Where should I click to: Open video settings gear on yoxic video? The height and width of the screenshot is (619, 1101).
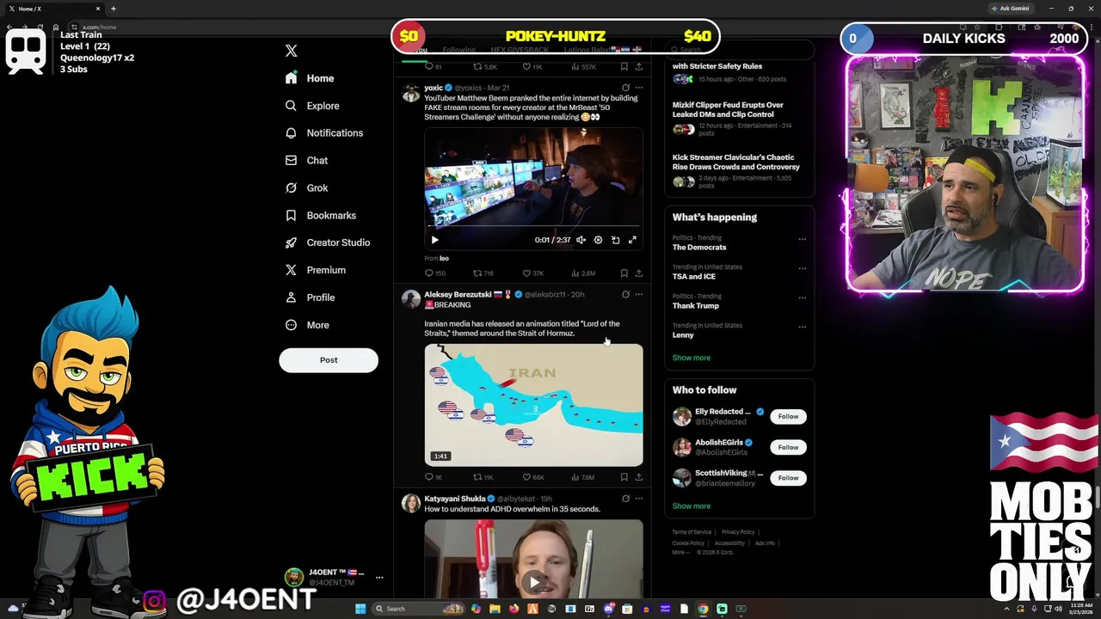598,240
